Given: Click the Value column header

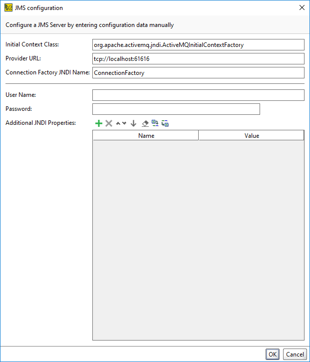Looking at the screenshot, I should point(252,135).
